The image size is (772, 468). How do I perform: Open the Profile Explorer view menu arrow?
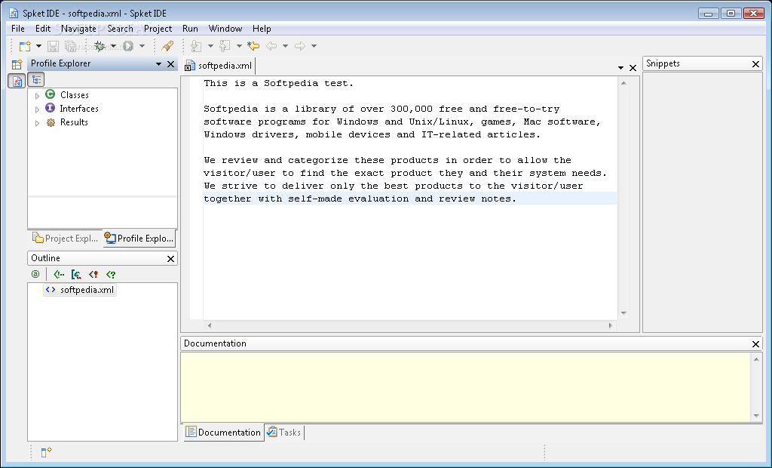158,64
